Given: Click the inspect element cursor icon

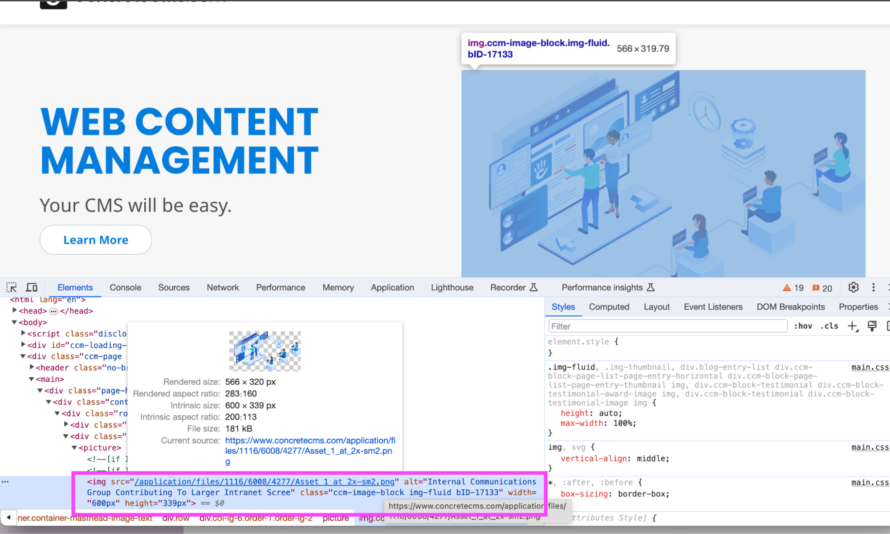Looking at the screenshot, I should 12,287.
